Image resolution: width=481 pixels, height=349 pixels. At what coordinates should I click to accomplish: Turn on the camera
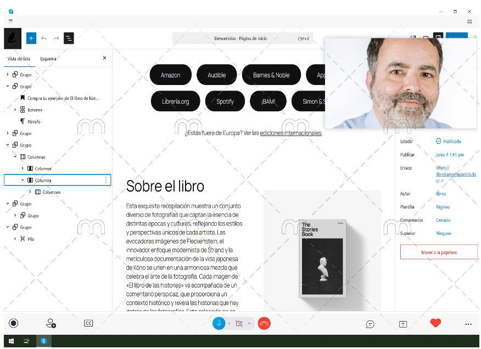[x=239, y=323]
